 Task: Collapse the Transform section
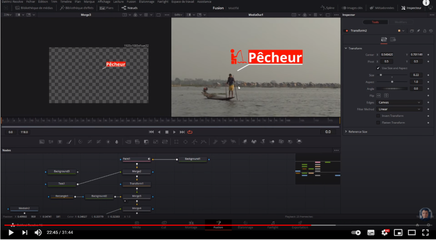[346, 49]
